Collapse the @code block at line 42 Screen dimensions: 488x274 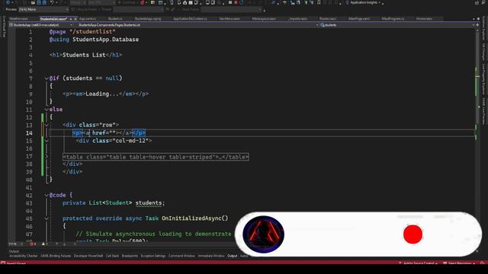pyautogui.click(x=47, y=195)
